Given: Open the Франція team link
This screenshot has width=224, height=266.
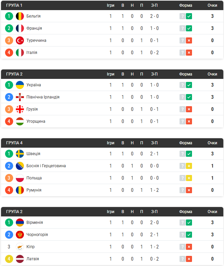Looking at the screenshot, I should pos(34,28).
